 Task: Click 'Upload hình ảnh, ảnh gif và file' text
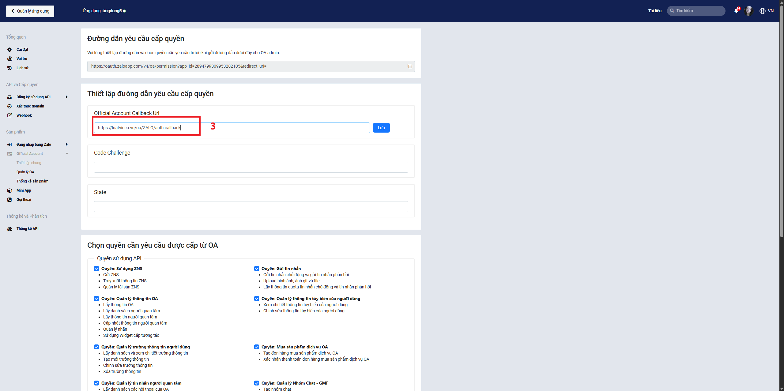[x=291, y=281]
